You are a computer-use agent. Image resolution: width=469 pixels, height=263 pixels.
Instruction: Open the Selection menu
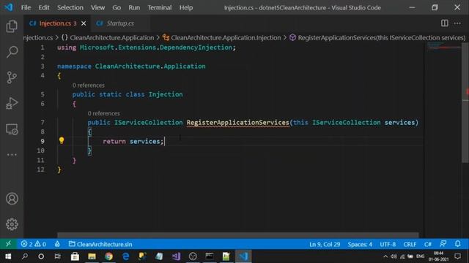[70, 7]
